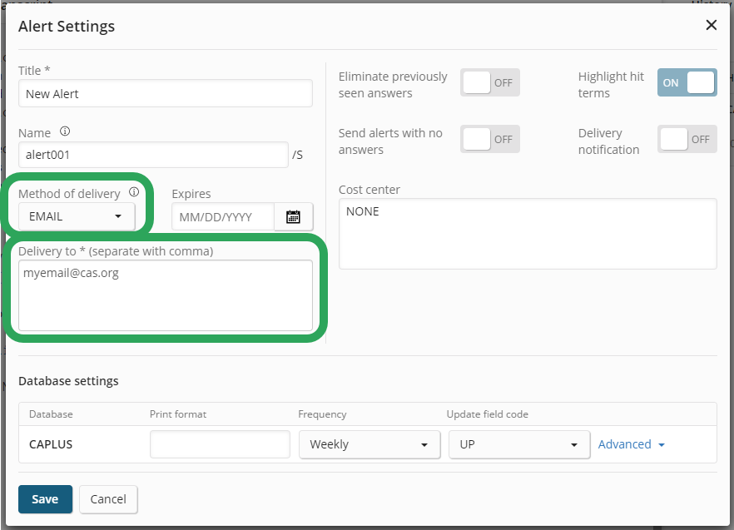Open the Weekly frequency dropdown
734x530 pixels.
pos(369,444)
